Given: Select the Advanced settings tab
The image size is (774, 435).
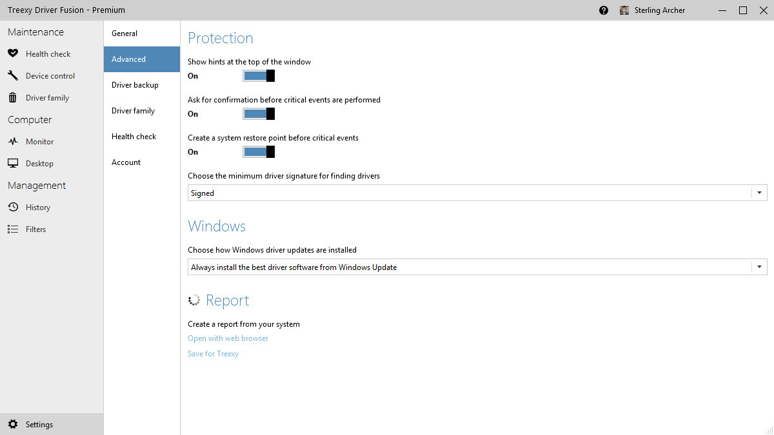Looking at the screenshot, I should pyautogui.click(x=142, y=59).
